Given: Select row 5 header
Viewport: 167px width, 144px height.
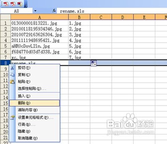Looking at the screenshot, I should 5,46.
